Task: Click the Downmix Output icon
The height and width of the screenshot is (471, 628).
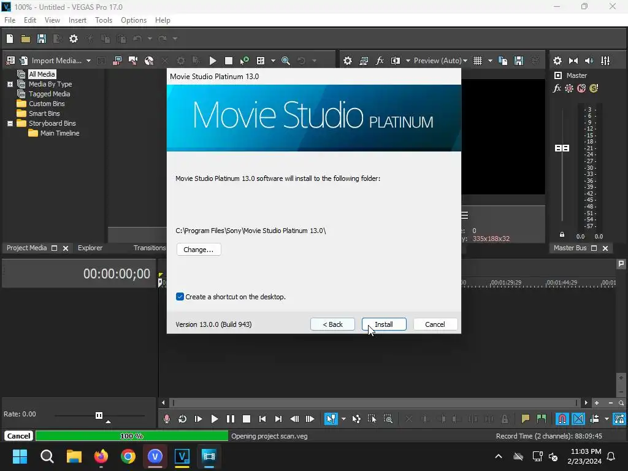Action: pos(573,61)
